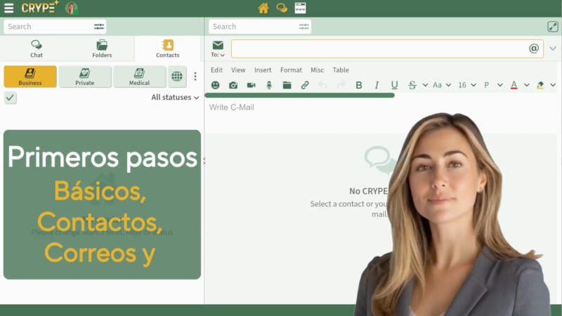The image size is (562, 316).
Task: Pick the text color red A
Action: (514, 85)
